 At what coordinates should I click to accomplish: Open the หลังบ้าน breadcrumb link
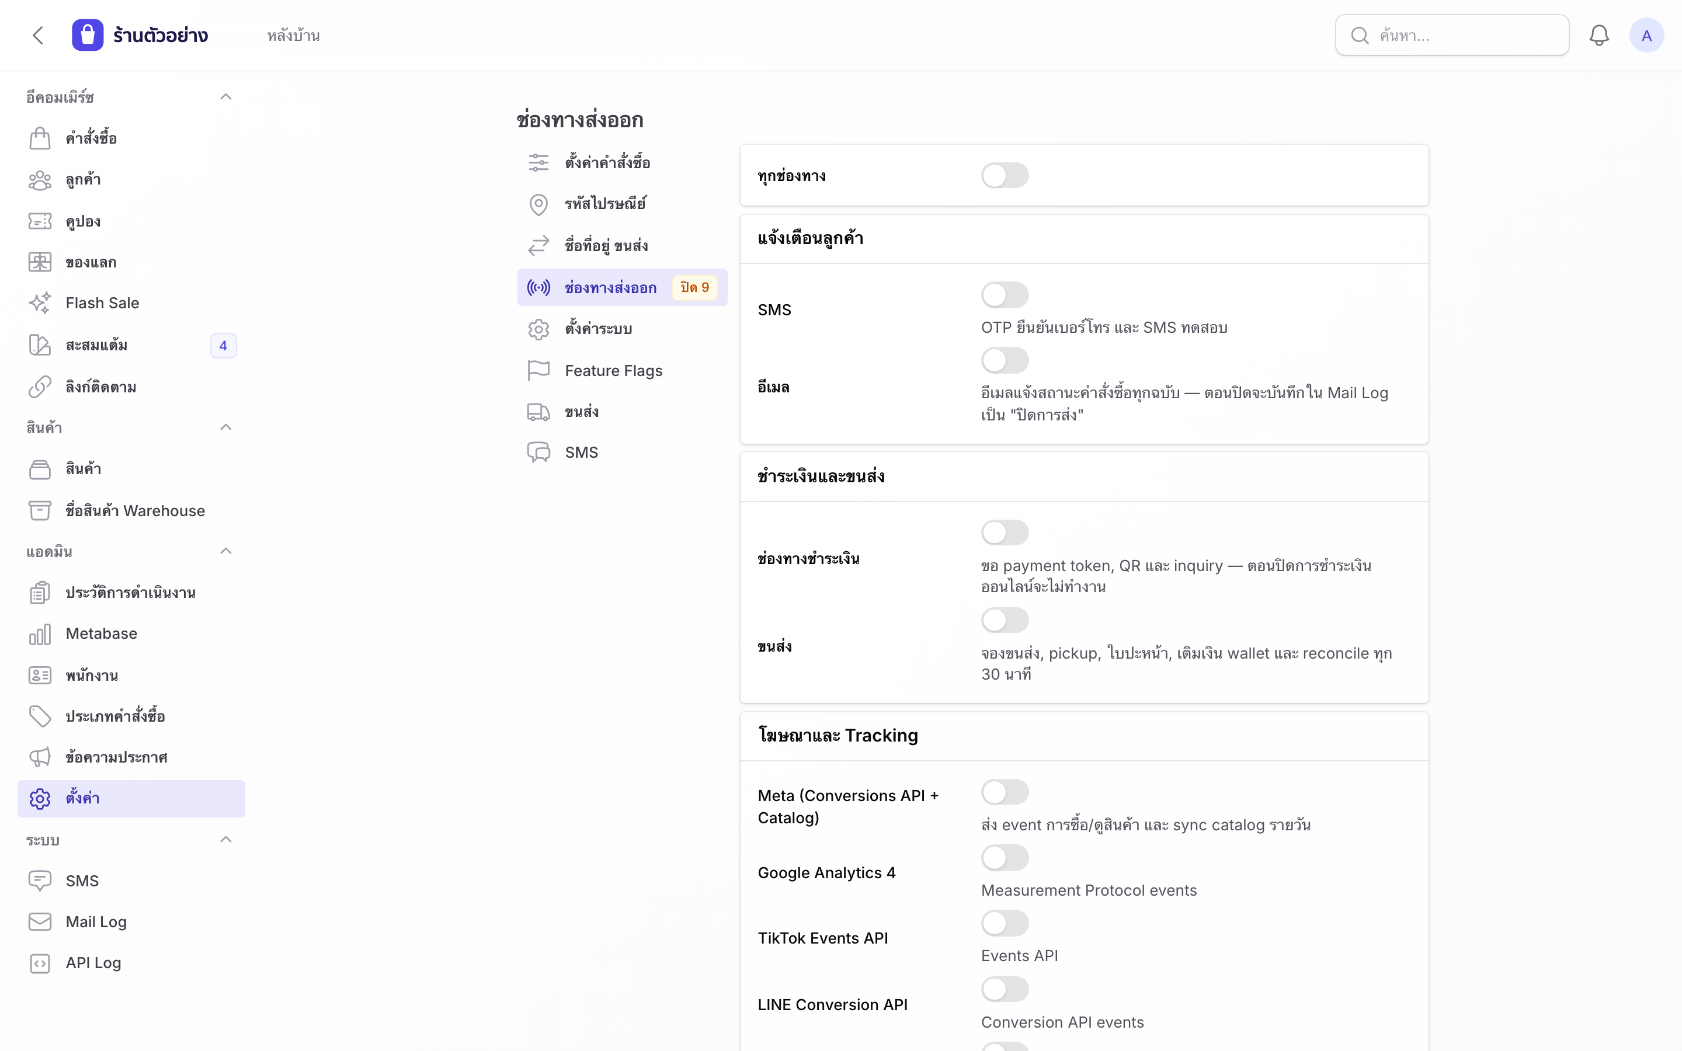(x=293, y=36)
